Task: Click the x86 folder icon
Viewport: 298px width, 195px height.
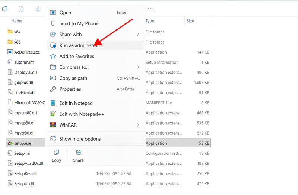Action: click(x=10, y=42)
